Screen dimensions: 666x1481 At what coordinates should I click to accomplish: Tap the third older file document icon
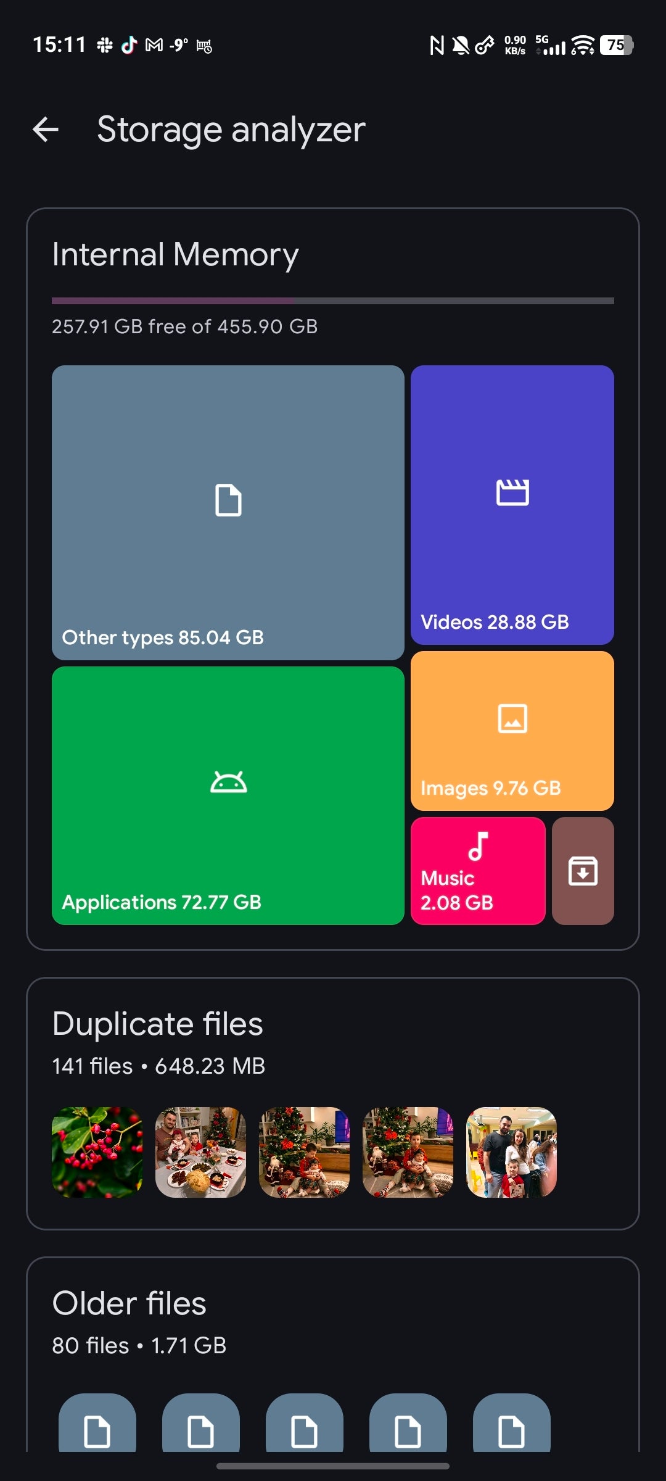click(304, 1425)
